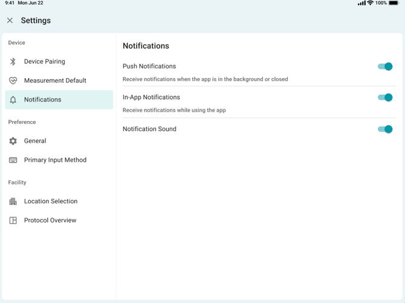
Task: Tap the cellular signal bars icon
Action: [x=361, y=3]
